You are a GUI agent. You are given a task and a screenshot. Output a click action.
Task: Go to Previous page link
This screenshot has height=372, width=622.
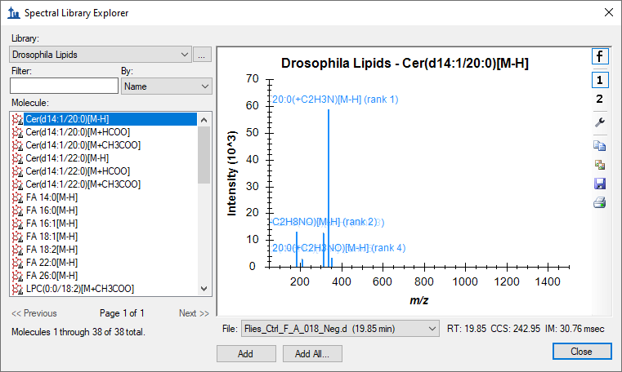(34, 313)
